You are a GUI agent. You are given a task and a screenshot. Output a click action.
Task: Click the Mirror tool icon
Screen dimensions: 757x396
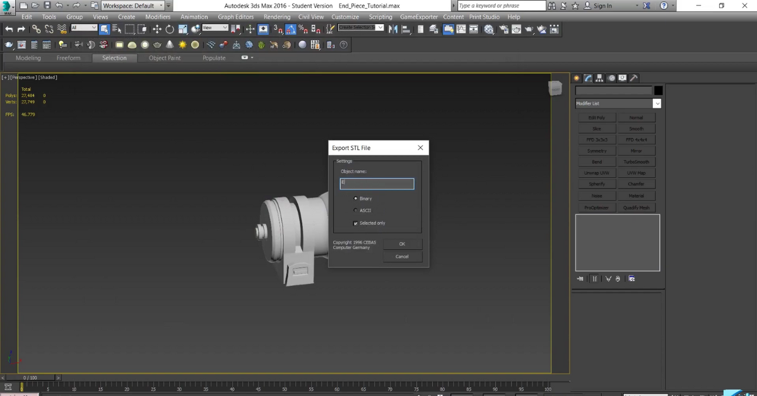393,28
